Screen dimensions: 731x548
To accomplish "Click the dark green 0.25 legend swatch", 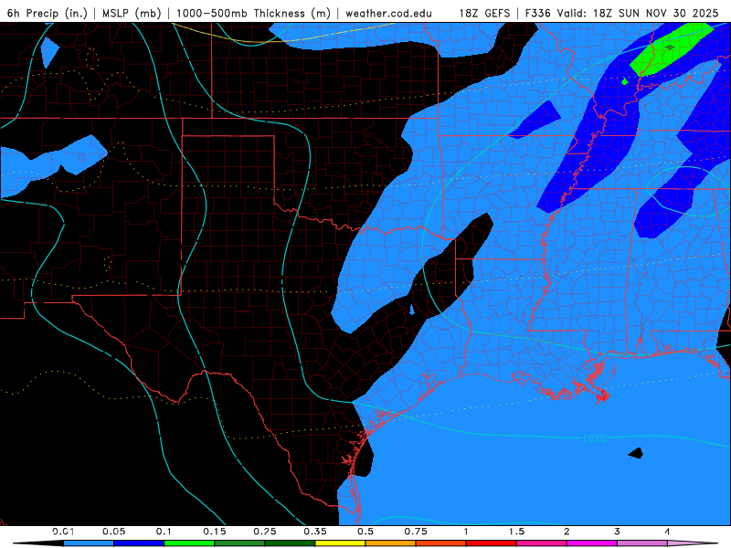I will [290, 543].
